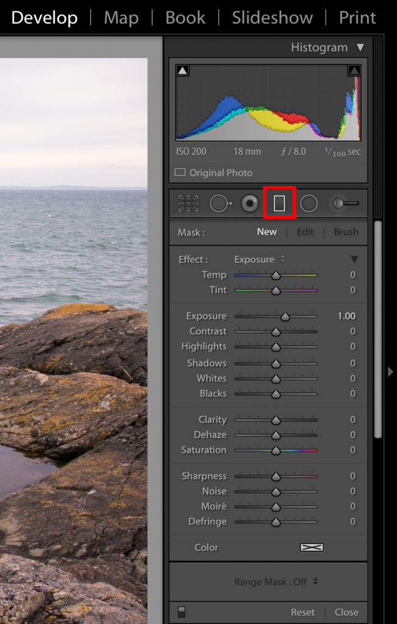Click the f / 8.0 aperture readout
397x624 pixels.
point(293,152)
